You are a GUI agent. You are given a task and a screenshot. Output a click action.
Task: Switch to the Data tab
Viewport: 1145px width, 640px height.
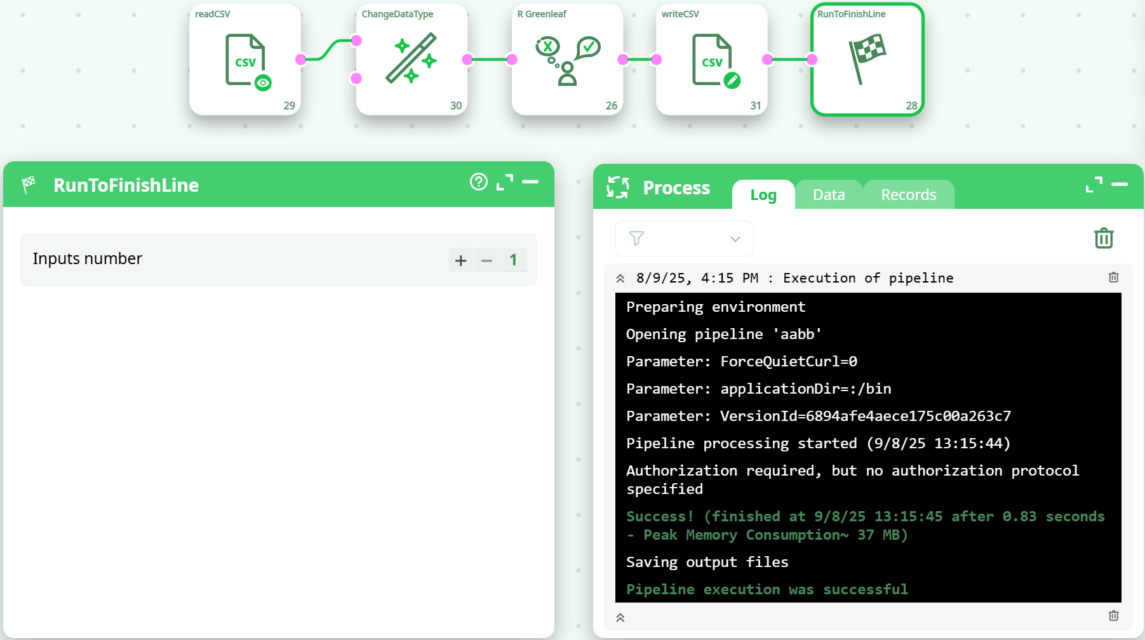pos(828,195)
